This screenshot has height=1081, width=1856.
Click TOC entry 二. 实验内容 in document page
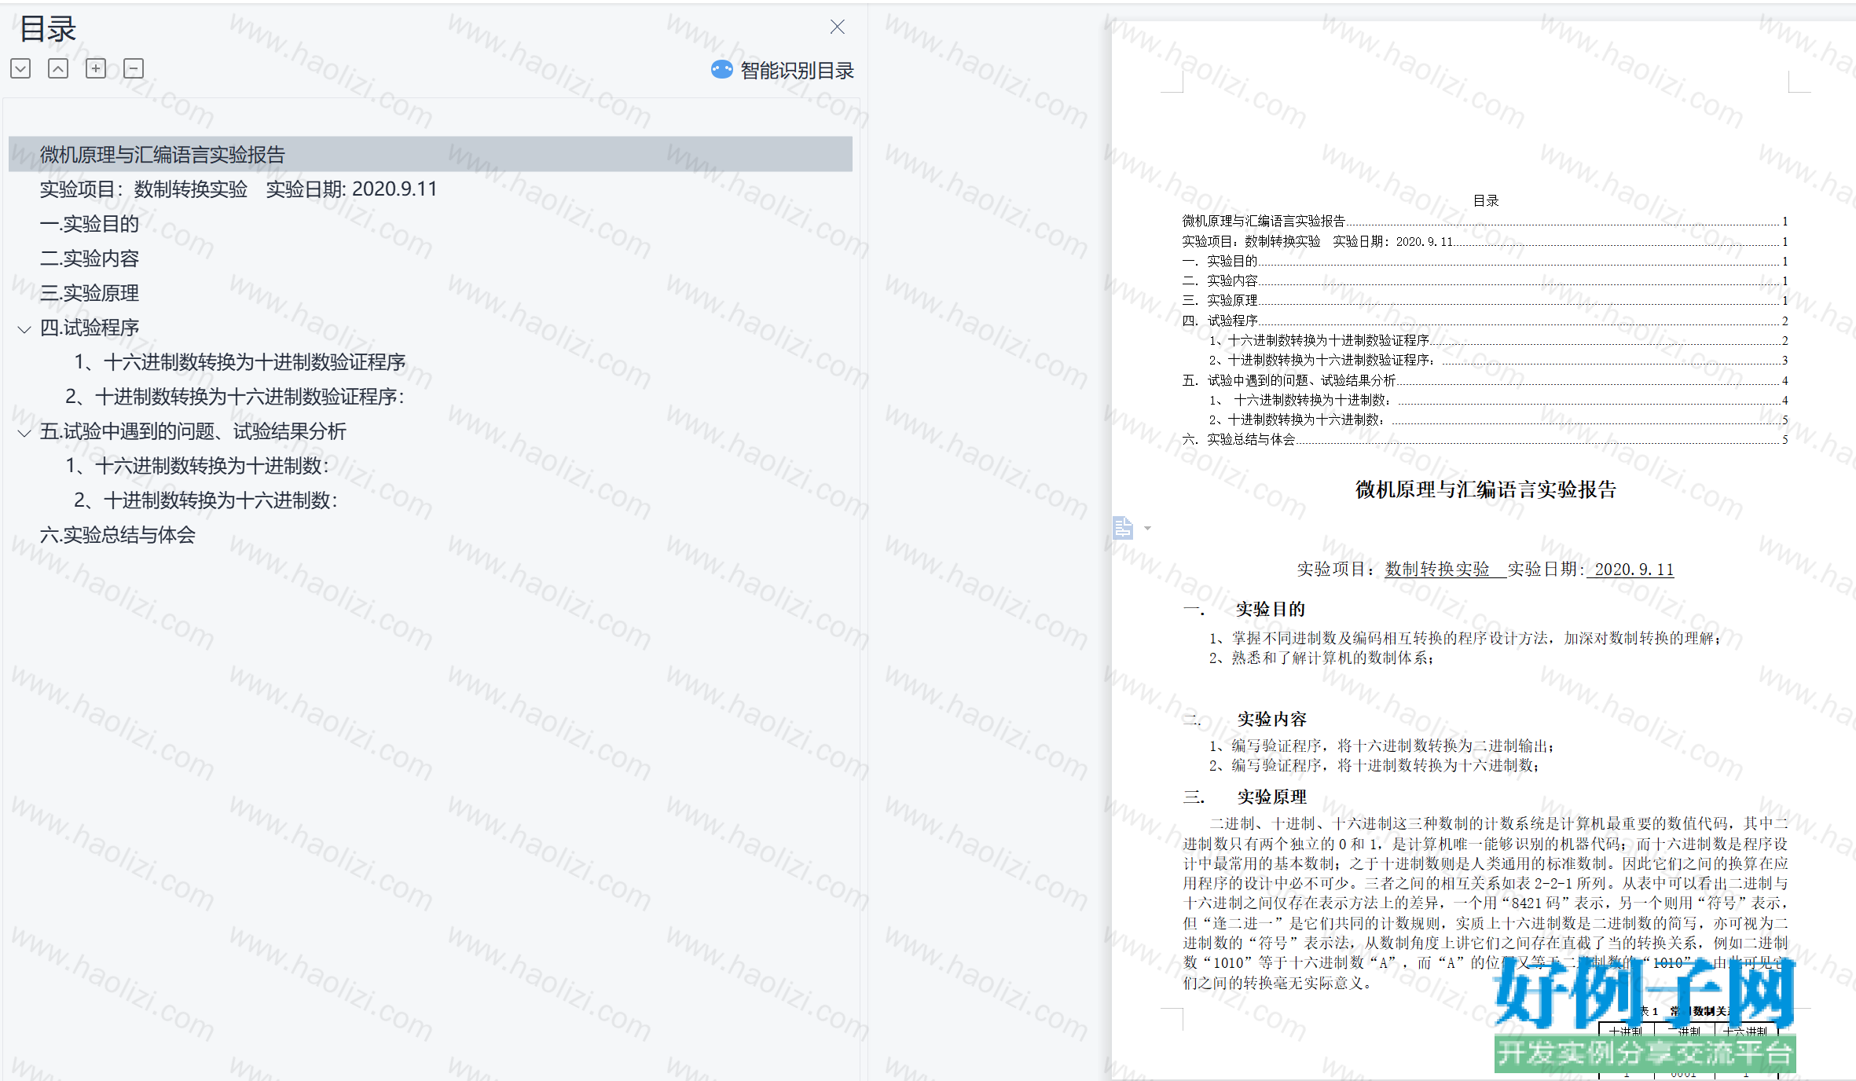[x=1485, y=280]
